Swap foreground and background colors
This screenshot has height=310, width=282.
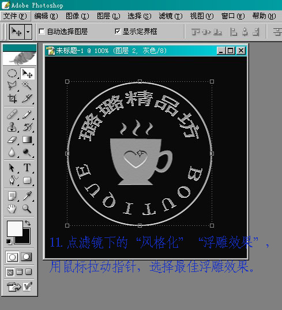(28, 223)
